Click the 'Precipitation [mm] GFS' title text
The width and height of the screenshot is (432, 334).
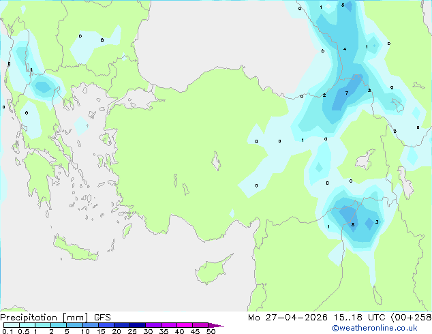point(55,318)
